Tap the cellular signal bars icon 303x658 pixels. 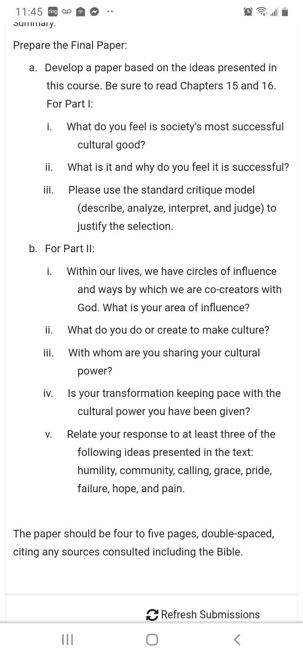(x=274, y=12)
